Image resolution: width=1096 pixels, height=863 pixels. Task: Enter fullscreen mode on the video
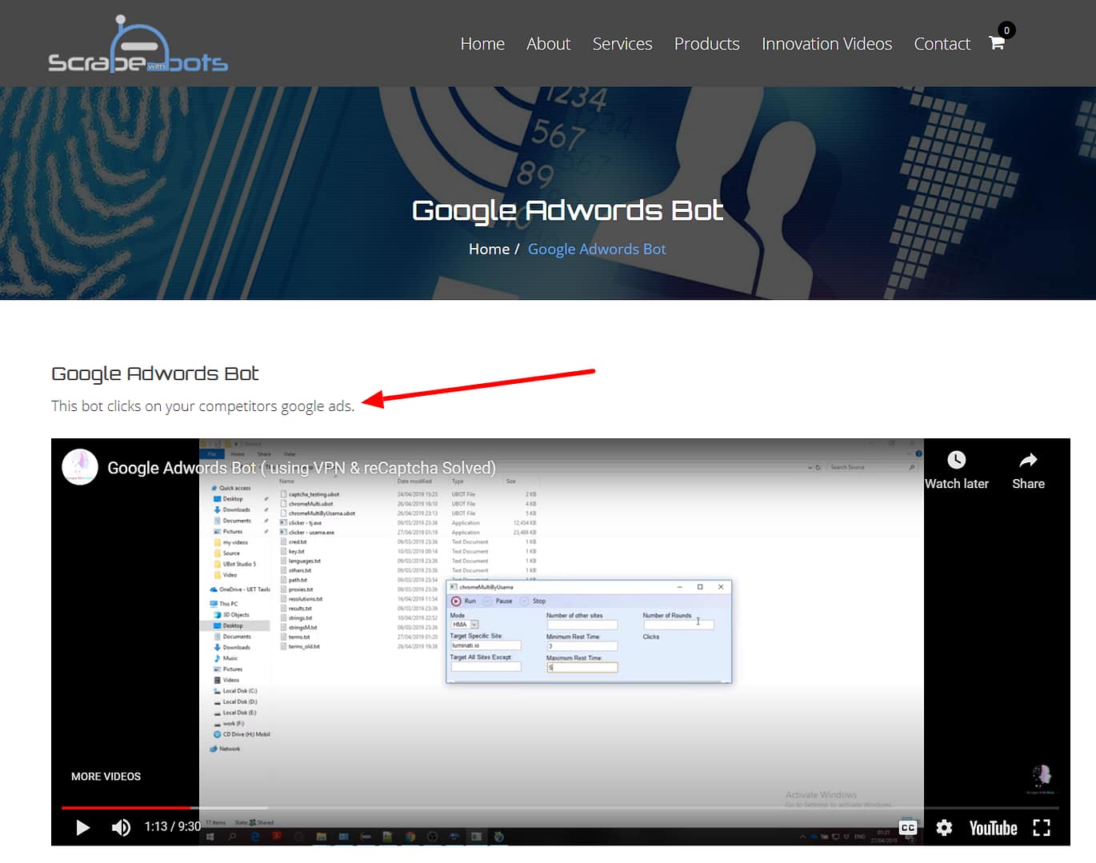[x=1042, y=828]
